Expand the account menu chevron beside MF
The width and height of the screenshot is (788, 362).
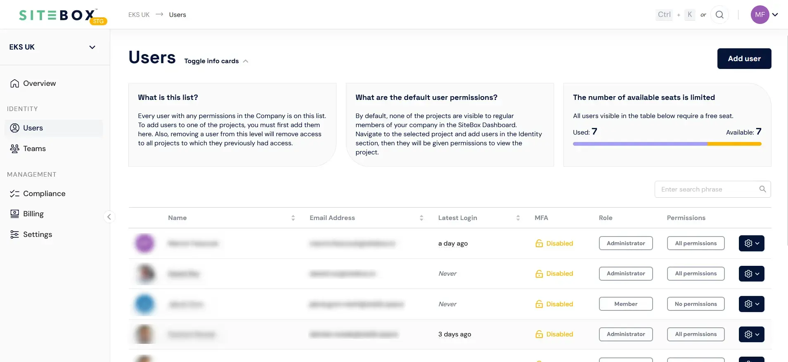(x=775, y=15)
